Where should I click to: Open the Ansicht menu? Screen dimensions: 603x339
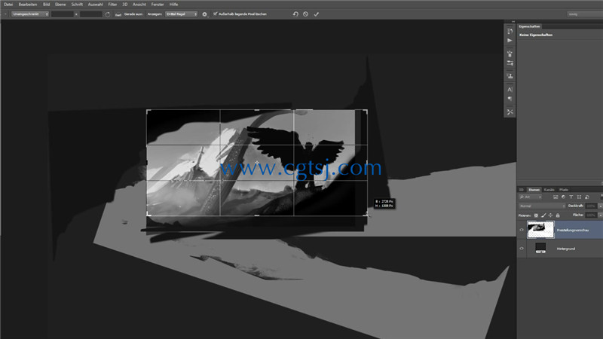pyautogui.click(x=139, y=5)
